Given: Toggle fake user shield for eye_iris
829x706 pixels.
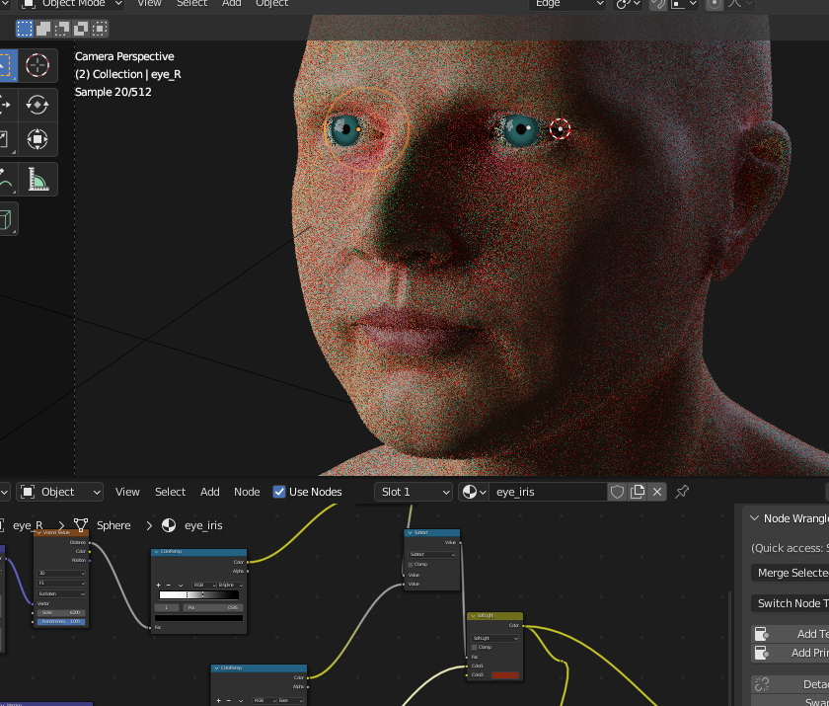Looking at the screenshot, I should click(x=617, y=491).
